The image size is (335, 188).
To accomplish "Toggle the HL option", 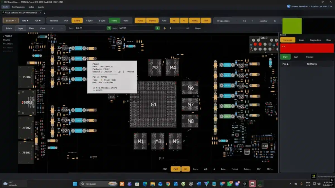I will [x=184, y=21].
